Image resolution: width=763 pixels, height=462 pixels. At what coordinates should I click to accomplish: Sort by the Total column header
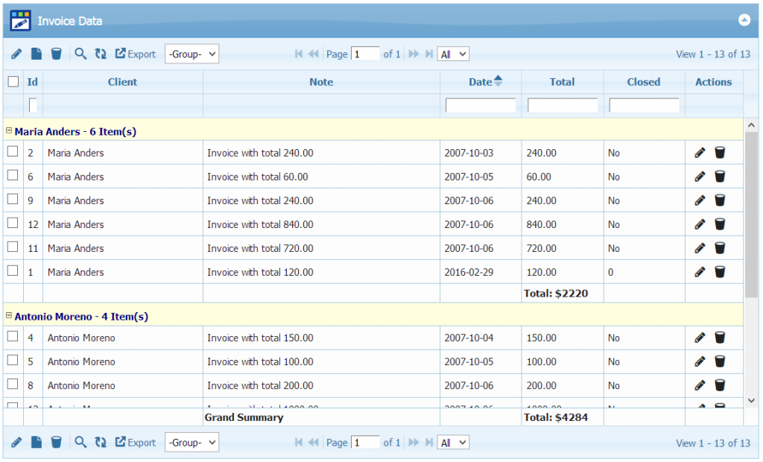562,82
